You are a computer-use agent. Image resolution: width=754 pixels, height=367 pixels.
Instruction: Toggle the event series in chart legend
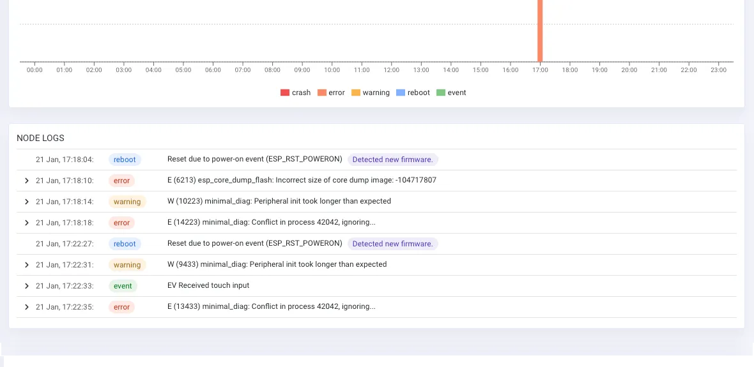(x=451, y=93)
